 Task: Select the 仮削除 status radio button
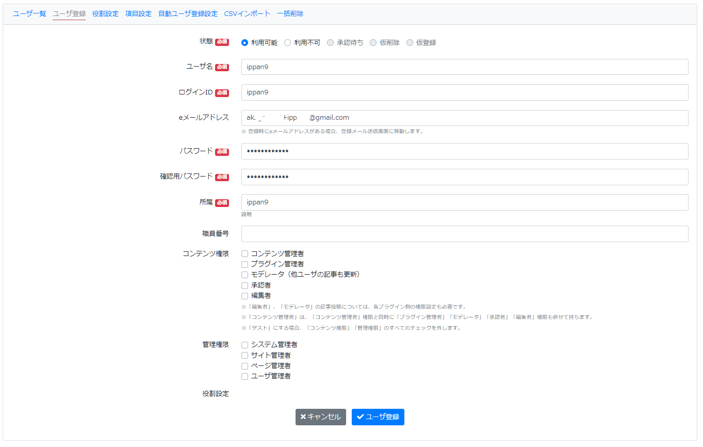373,42
